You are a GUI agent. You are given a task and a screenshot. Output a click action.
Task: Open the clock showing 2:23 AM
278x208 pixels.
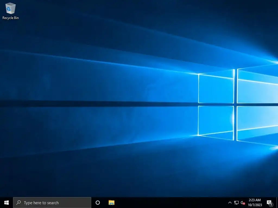[255, 203]
